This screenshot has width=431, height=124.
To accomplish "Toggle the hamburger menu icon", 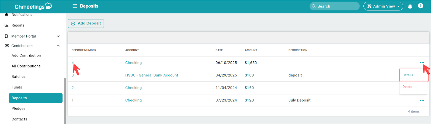I will pos(75,6).
